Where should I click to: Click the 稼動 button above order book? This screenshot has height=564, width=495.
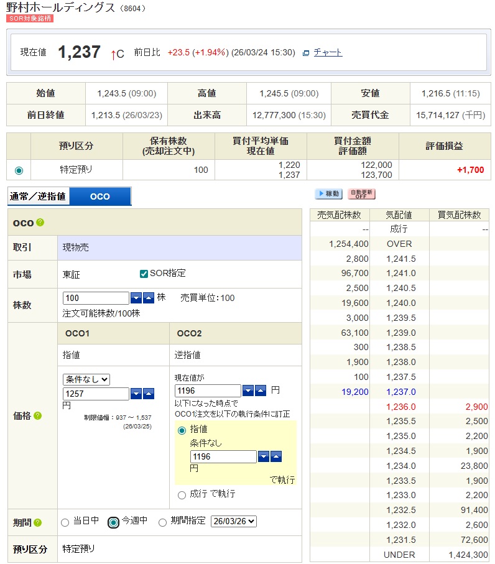pyautogui.click(x=329, y=194)
